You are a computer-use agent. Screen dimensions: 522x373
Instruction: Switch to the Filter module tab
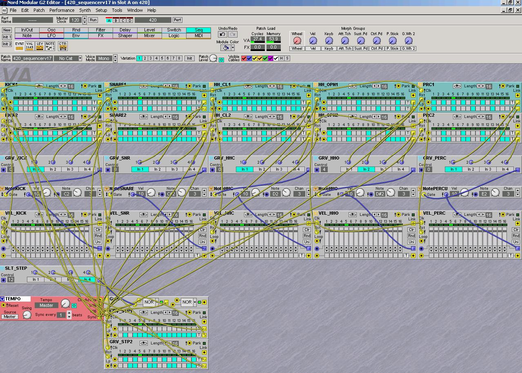(100, 30)
